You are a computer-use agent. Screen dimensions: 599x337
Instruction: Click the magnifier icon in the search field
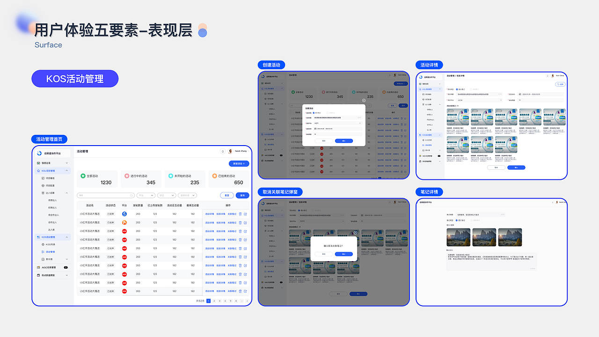tap(131, 196)
